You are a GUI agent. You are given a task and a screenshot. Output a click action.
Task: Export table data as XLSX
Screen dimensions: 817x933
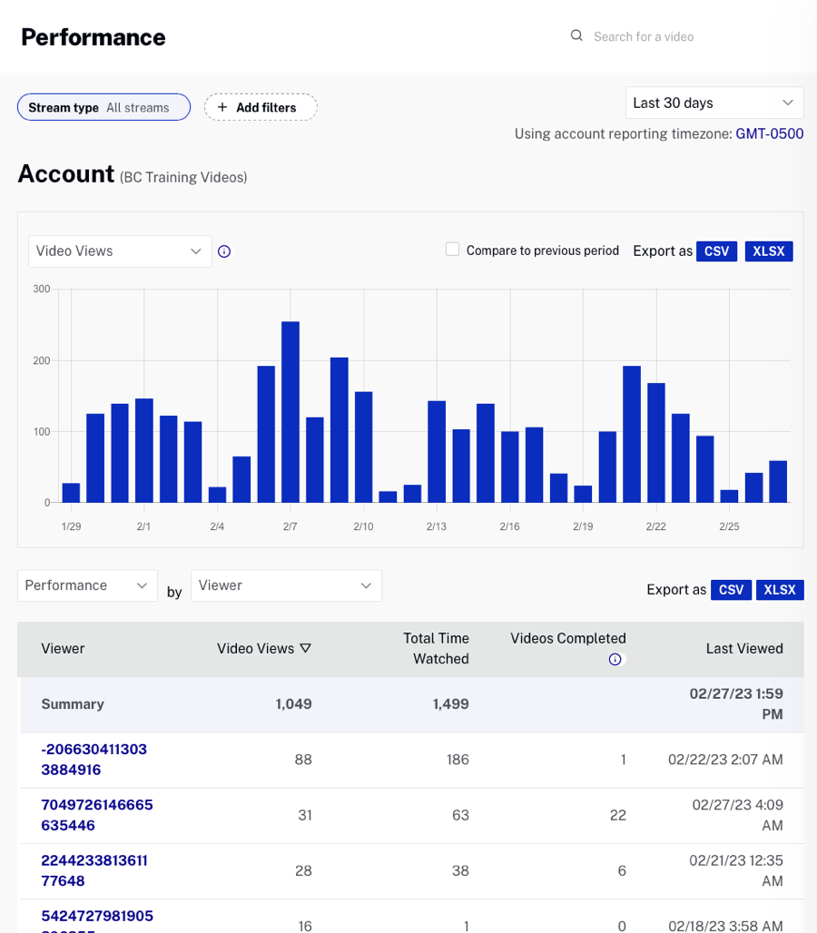pos(780,590)
